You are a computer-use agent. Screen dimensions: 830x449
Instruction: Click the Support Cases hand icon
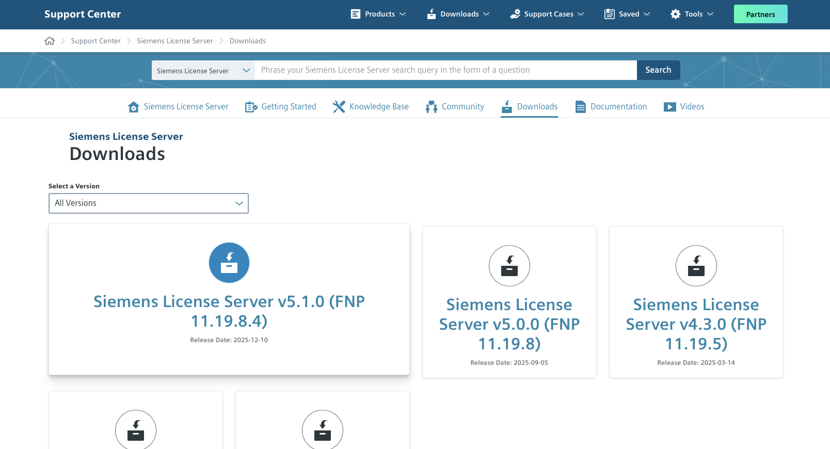(x=515, y=14)
